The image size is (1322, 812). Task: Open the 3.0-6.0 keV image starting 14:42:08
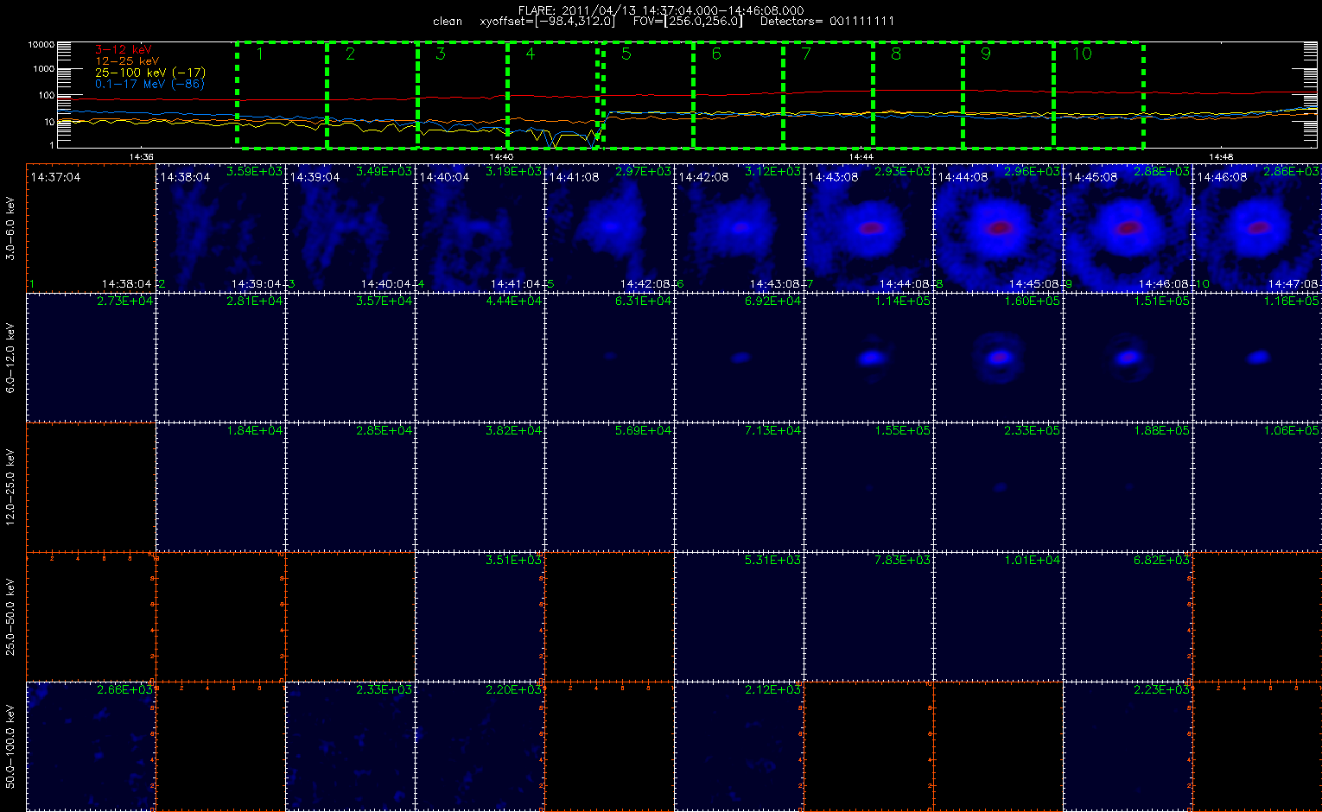[739, 227]
